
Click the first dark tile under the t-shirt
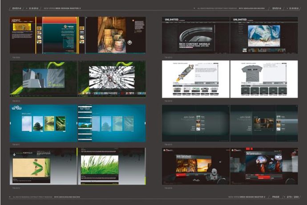[245, 90]
